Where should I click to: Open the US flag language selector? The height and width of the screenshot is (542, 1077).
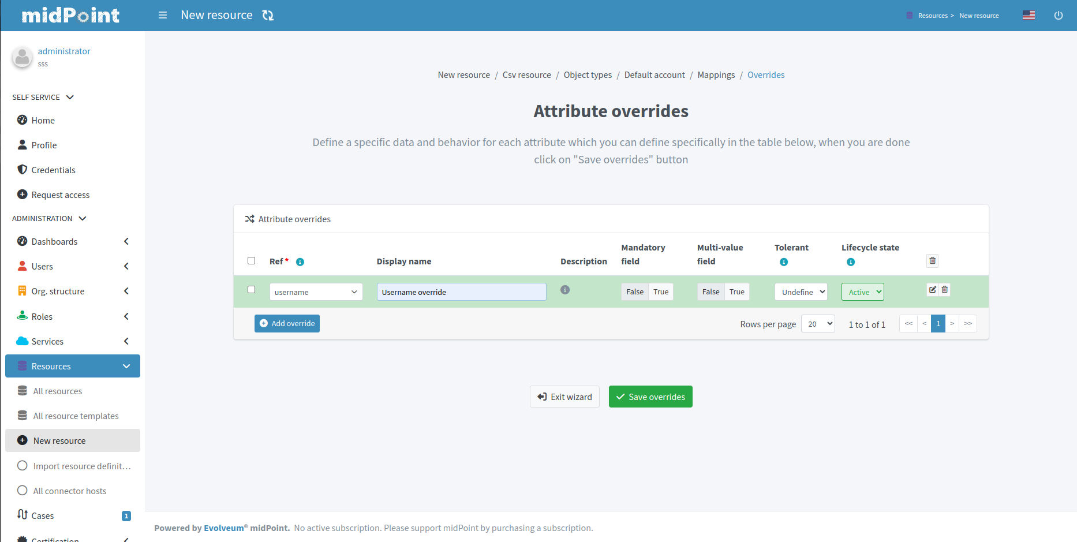(1029, 15)
